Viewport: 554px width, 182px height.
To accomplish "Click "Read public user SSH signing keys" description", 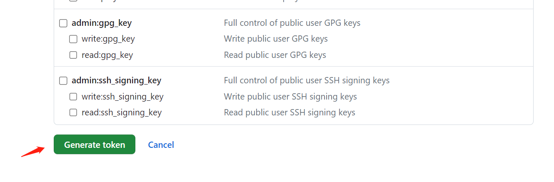I will click(x=289, y=112).
